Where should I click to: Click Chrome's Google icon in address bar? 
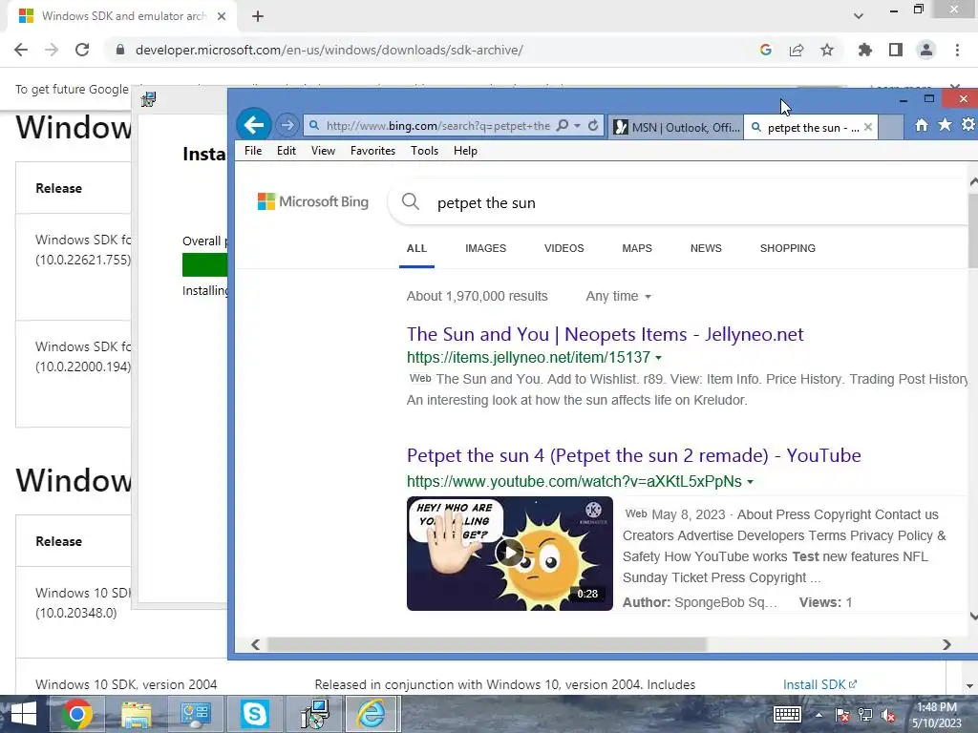click(766, 50)
